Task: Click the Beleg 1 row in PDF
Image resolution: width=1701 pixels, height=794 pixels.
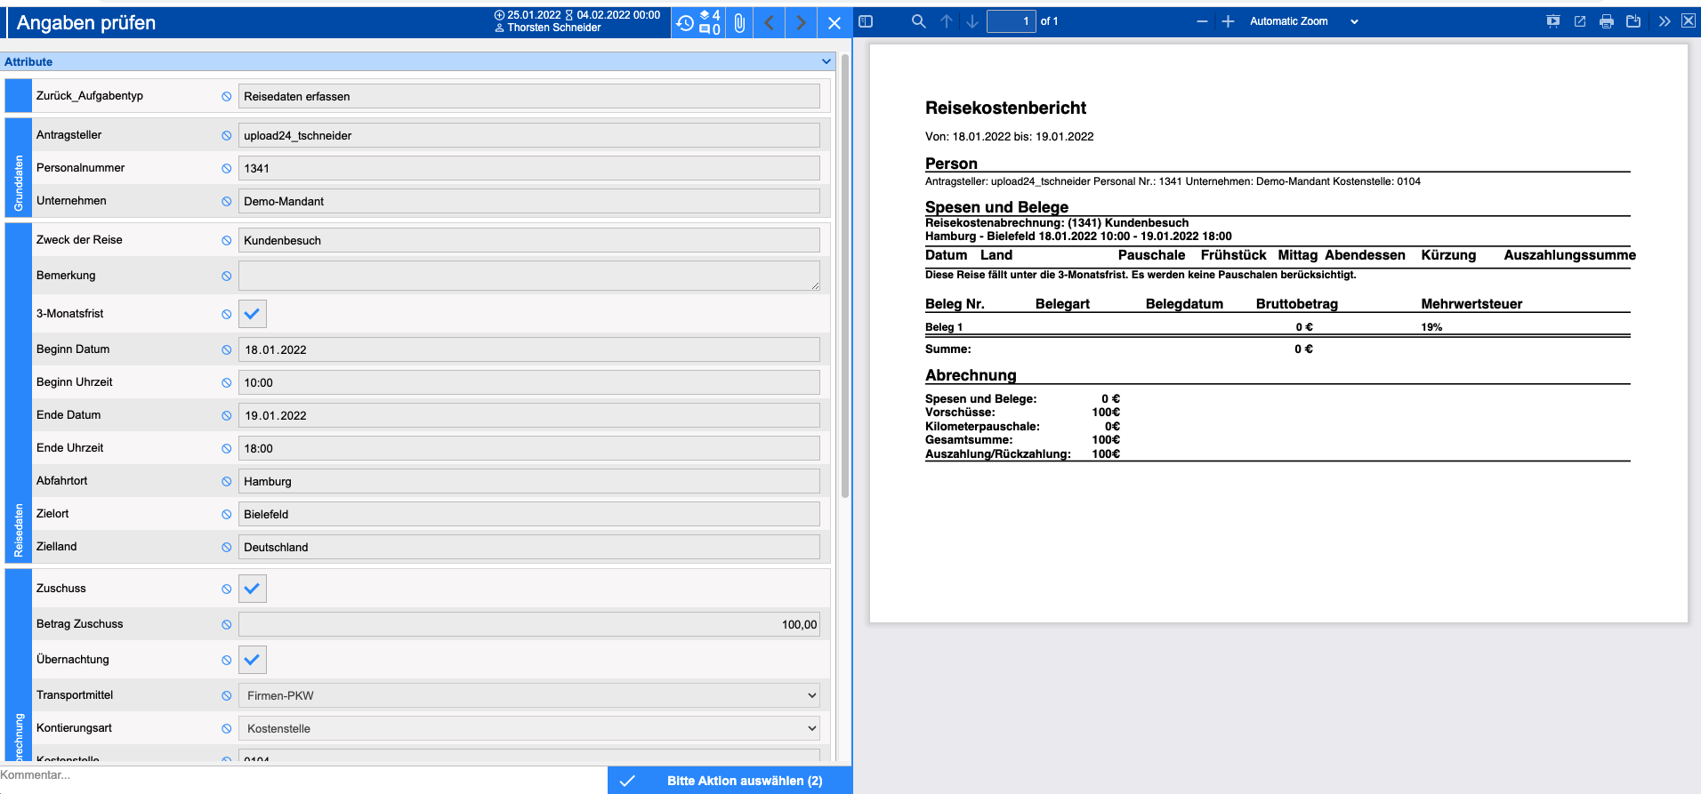Action: click(1278, 327)
